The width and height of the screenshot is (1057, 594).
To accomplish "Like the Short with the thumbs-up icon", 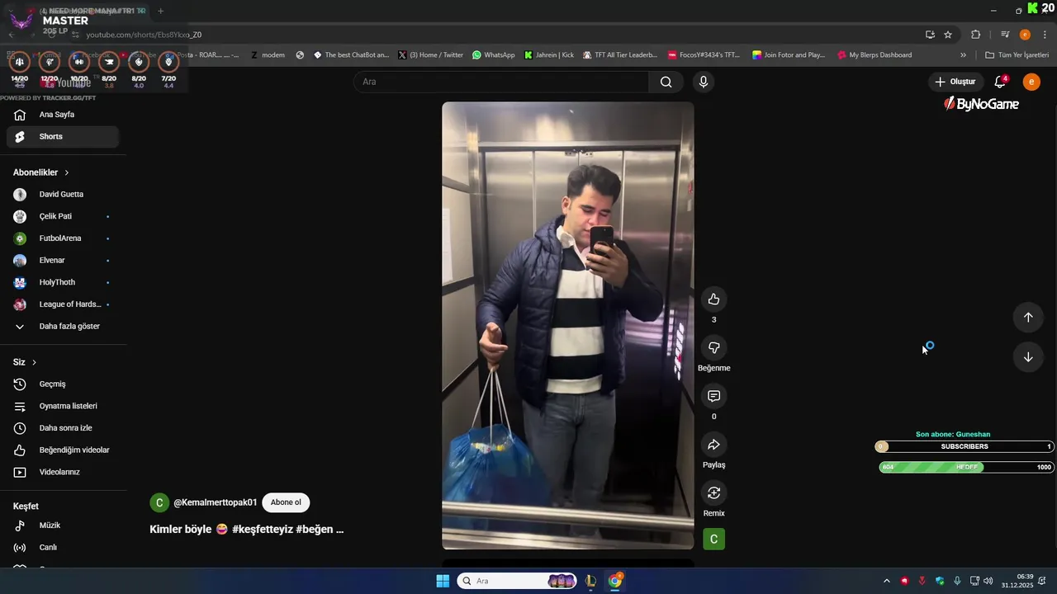I will click(713, 299).
